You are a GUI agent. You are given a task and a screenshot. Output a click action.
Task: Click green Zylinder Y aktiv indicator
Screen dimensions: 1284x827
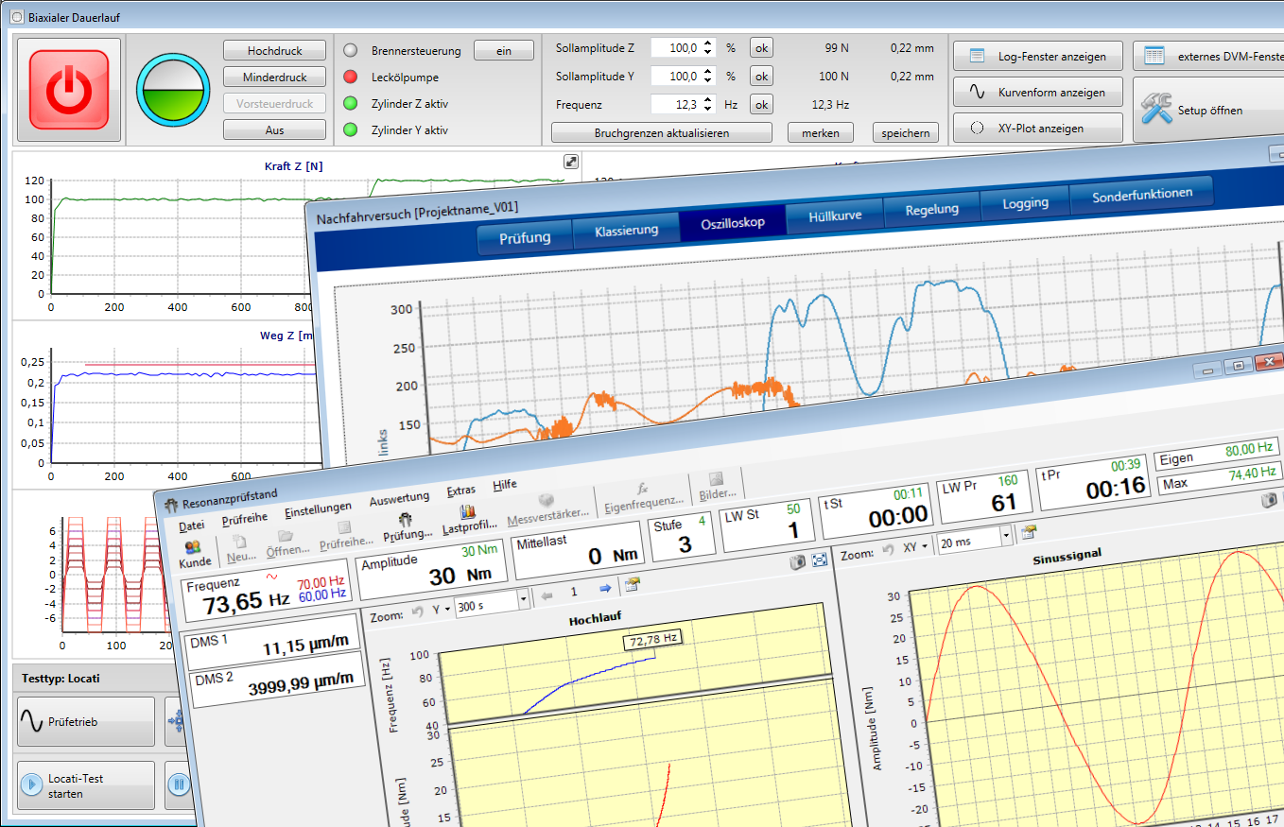click(351, 130)
